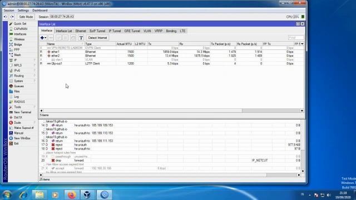
Task: Open the Queues sidebar entry
Action: tap(18, 86)
